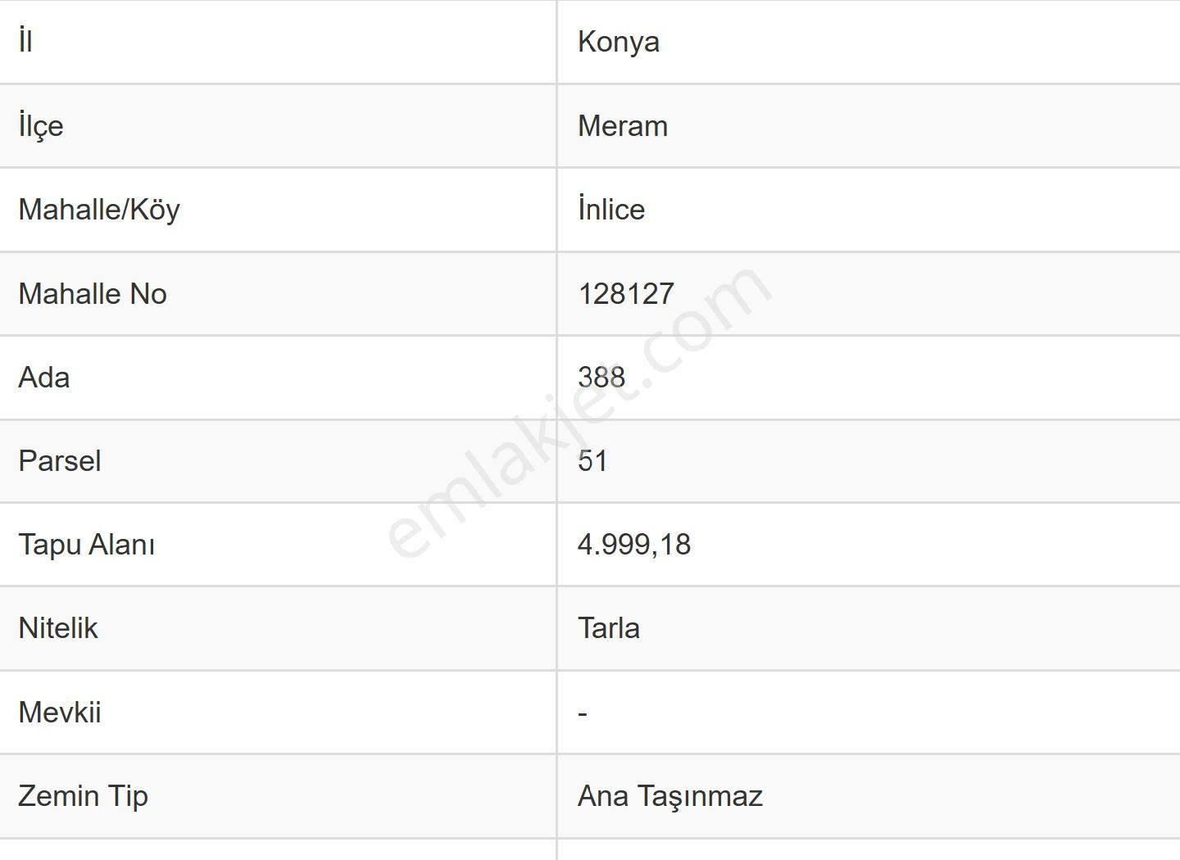This screenshot has height=860, width=1180.
Task: Click the Mevkii label cell
Action: pyautogui.click(x=60, y=713)
